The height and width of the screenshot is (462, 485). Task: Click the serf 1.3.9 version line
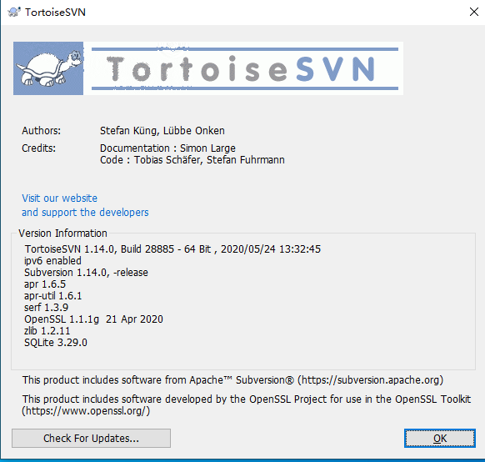pyautogui.click(x=46, y=308)
